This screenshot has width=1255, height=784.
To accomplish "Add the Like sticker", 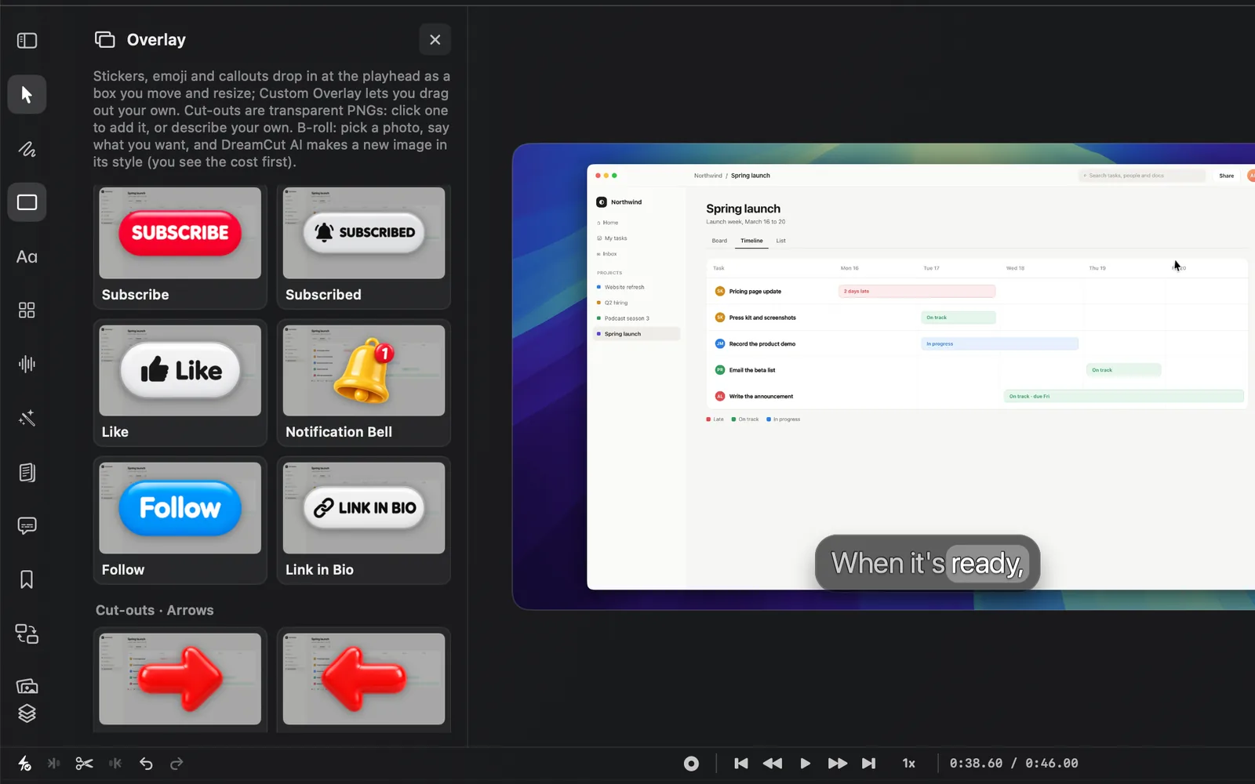I will 180,384.
